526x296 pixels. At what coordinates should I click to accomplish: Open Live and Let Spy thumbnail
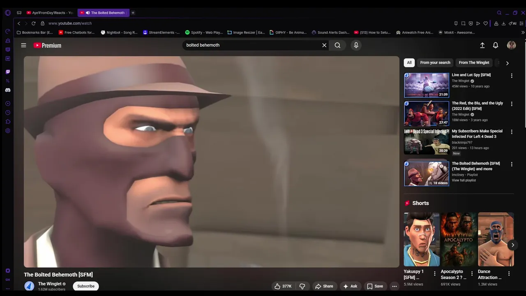[427, 85]
